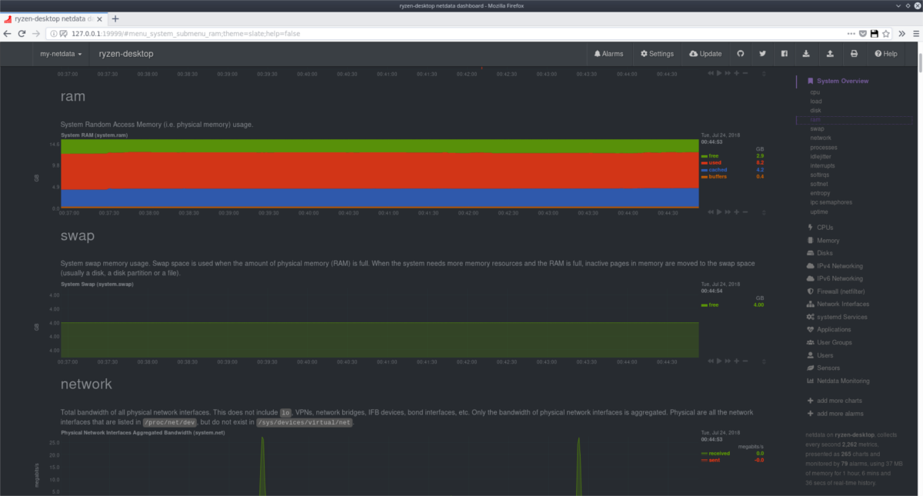Open the netdata Twitter icon
The width and height of the screenshot is (923, 496).
pyautogui.click(x=762, y=54)
